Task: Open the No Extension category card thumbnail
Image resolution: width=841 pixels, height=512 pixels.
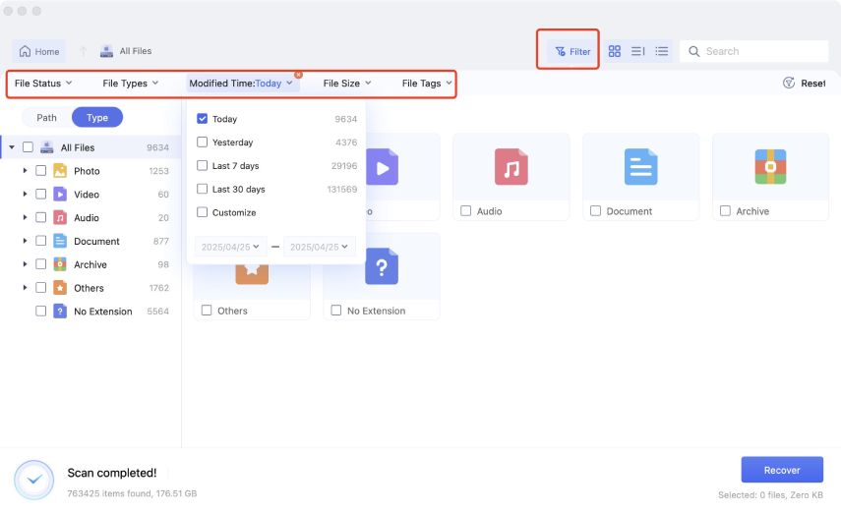Action: tap(382, 266)
